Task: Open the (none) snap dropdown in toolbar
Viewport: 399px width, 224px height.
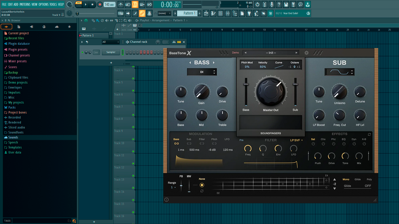Action: (164, 13)
